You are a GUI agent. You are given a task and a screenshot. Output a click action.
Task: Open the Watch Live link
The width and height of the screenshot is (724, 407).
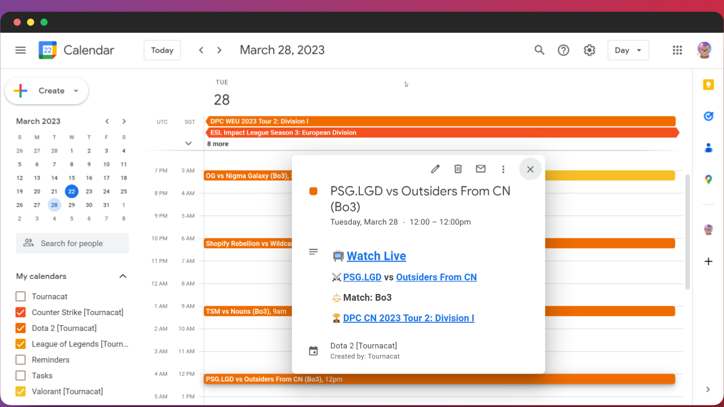click(376, 256)
